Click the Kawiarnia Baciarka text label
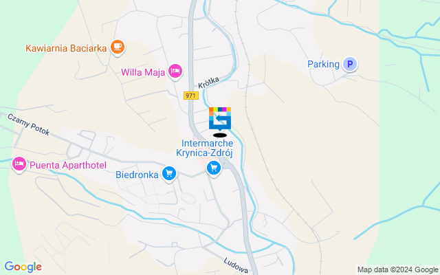The height and width of the screenshot is (275, 440). coord(66,48)
